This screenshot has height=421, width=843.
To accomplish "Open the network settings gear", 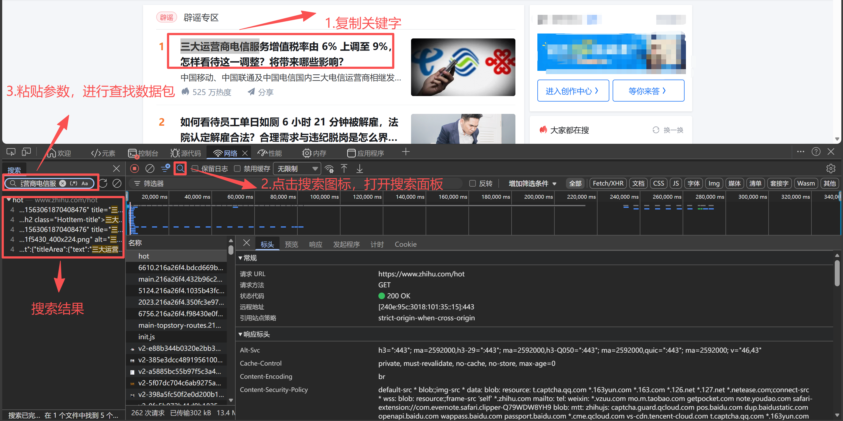I will point(831,169).
